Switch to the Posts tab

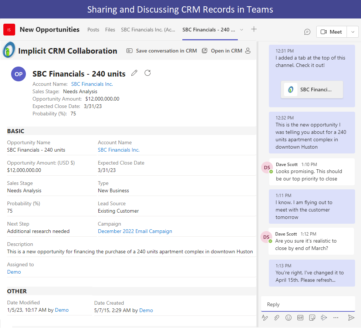(x=93, y=30)
